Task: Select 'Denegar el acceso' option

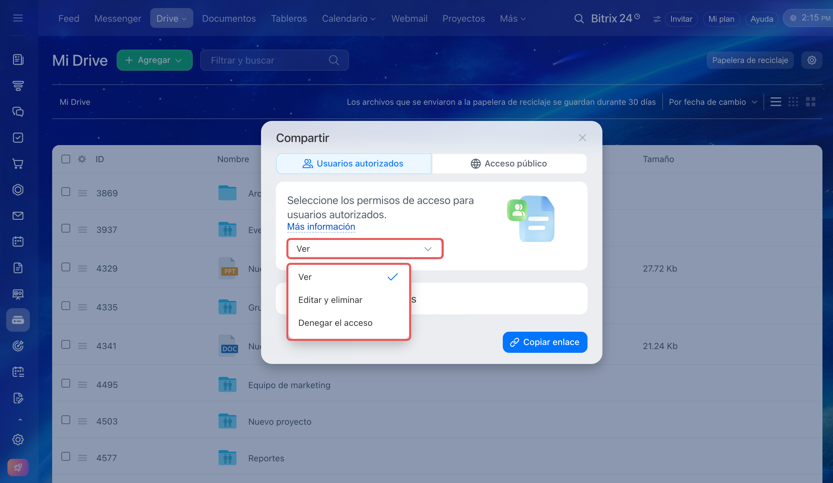Action: tap(349, 323)
